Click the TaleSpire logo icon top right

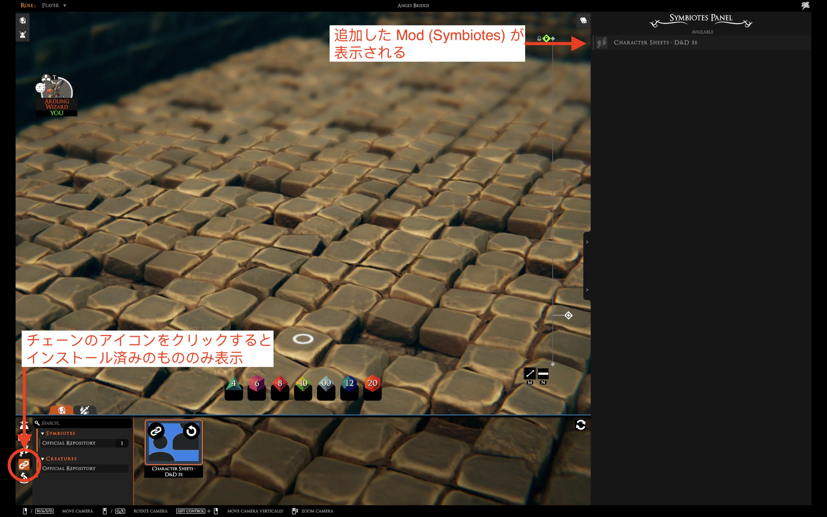tap(805, 5)
